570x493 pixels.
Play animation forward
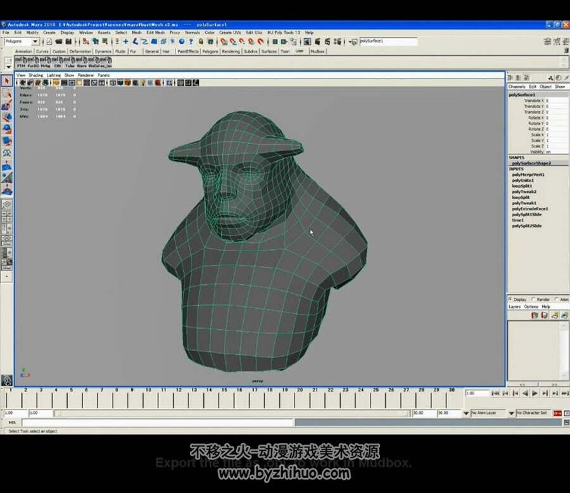[x=535, y=393]
